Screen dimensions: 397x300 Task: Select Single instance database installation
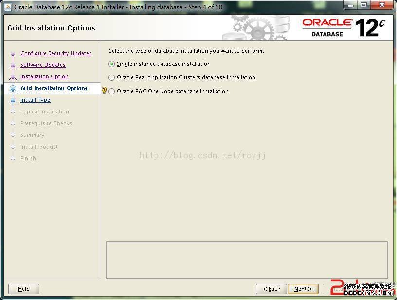pos(112,64)
